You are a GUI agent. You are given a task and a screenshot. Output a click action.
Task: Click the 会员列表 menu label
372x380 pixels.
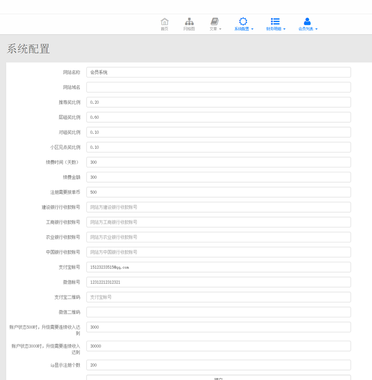[x=306, y=29]
